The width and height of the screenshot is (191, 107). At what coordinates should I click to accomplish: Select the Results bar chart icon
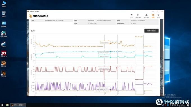(x=153, y=15)
